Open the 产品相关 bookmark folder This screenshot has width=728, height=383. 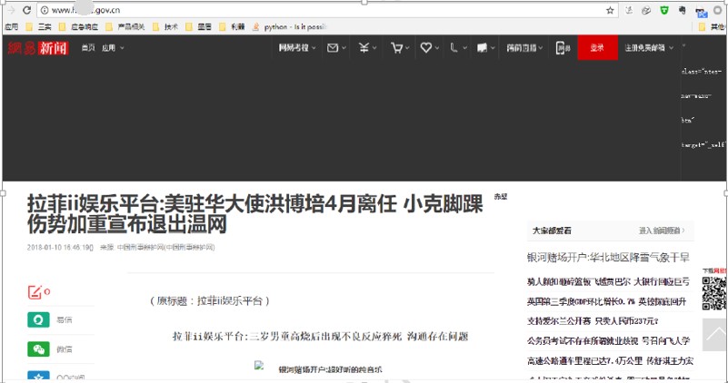pos(125,27)
